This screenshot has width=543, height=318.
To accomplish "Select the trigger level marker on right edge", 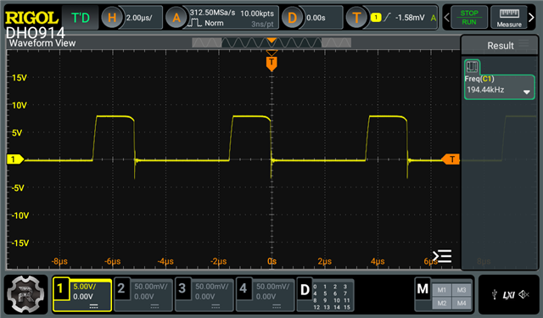I will [x=451, y=159].
